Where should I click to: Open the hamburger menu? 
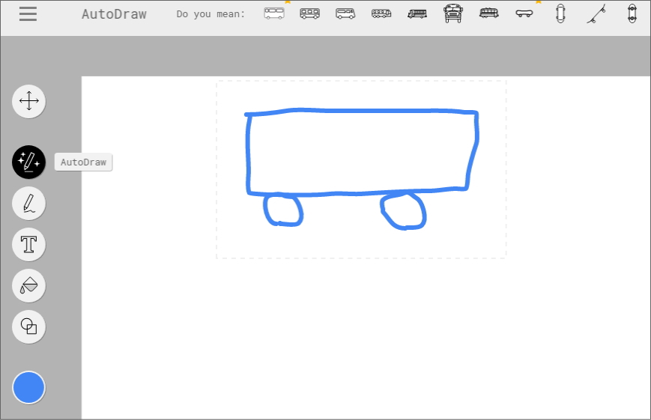[x=28, y=14]
